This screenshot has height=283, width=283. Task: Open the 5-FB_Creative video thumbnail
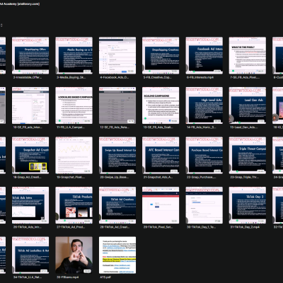161,55
